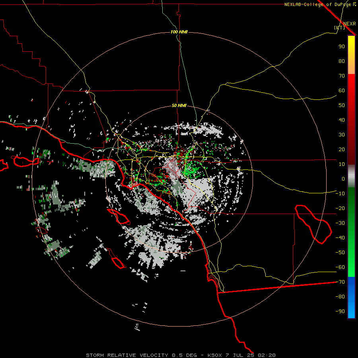Click the 40 value on velocity scale

click(342, 120)
